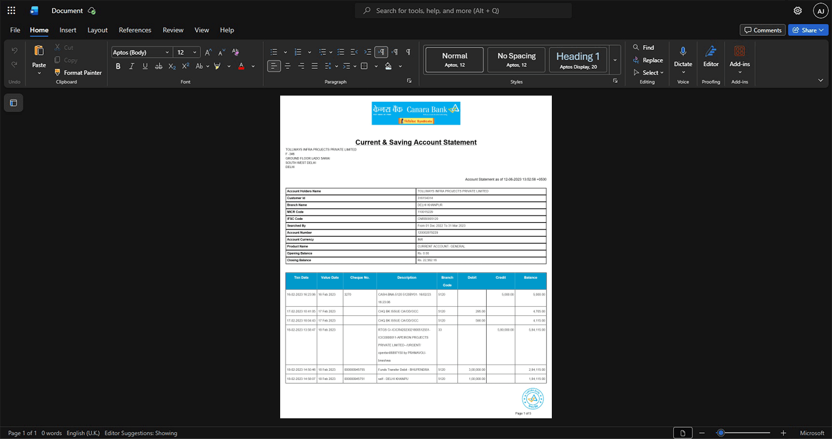Screen dimensions: 832x439
Task: Click the red font color button
Action: click(241, 66)
